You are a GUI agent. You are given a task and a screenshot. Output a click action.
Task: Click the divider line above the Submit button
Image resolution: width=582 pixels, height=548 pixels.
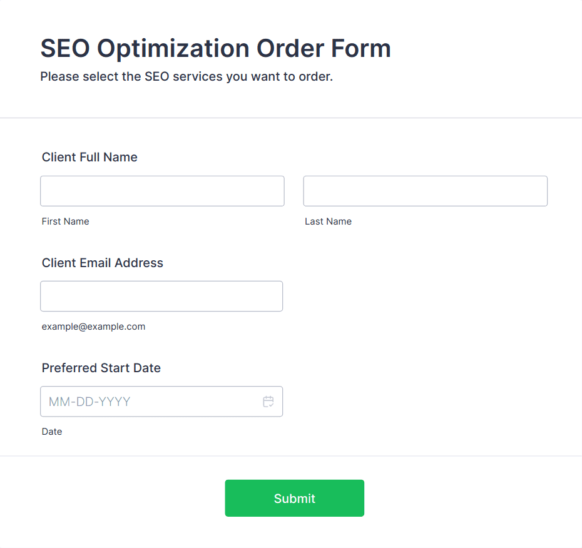(x=291, y=456)
